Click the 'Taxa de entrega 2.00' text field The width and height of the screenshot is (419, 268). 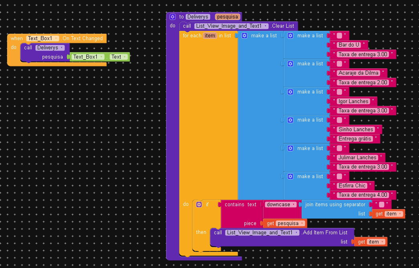pos(363,83)
